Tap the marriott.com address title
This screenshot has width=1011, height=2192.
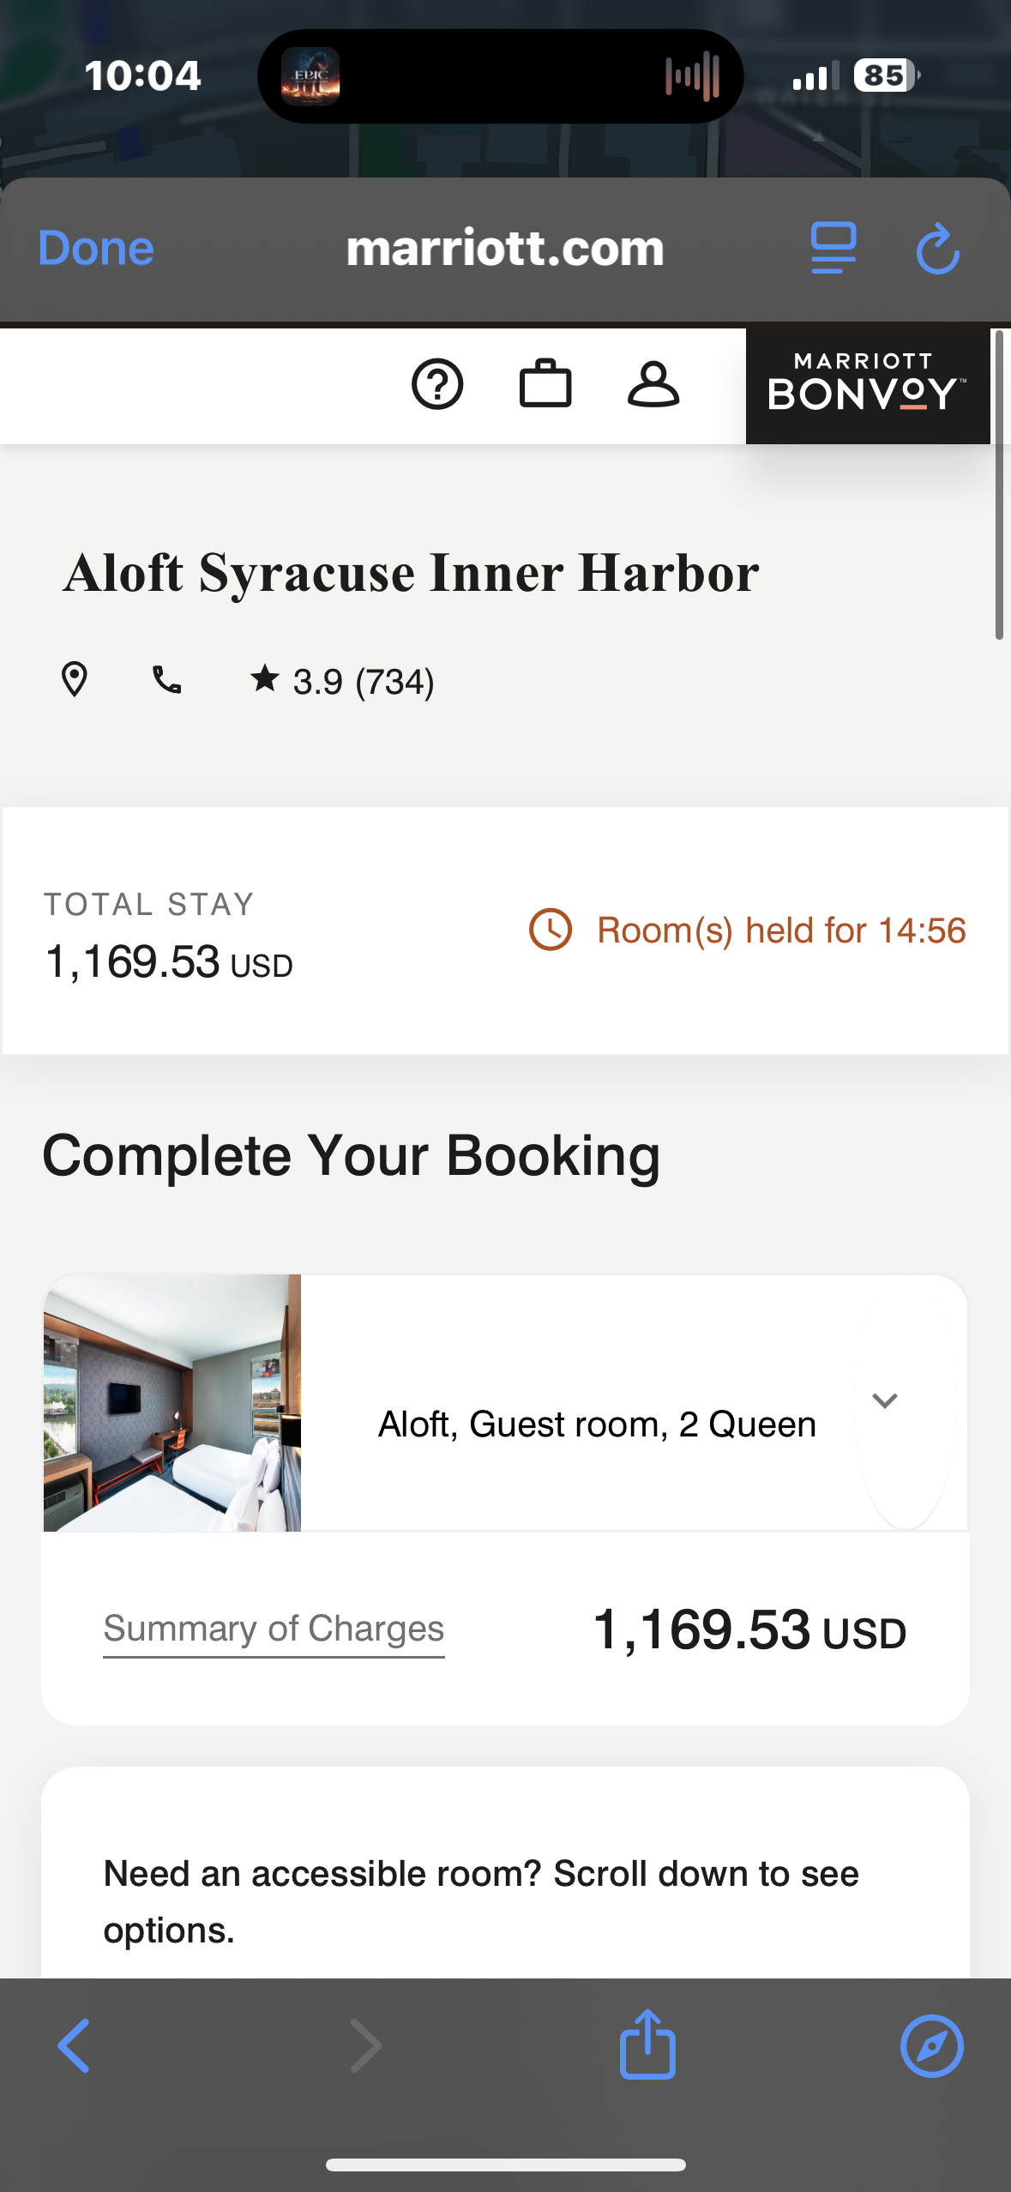click(505, 249)
